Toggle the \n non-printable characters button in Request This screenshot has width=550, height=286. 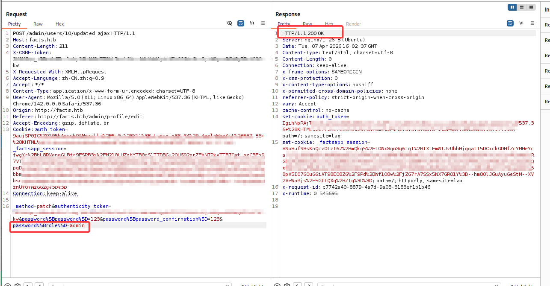click(252, 23)
